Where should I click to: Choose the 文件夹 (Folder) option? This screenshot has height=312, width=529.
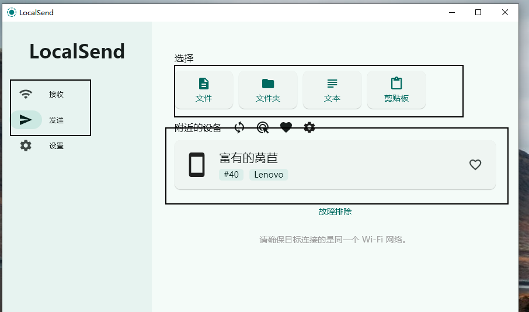pyautogui.click(x=268, y=90)
